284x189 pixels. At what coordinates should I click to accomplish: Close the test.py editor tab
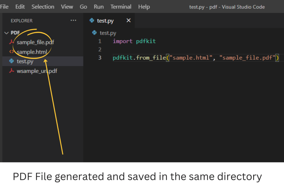tap(128, 20)
